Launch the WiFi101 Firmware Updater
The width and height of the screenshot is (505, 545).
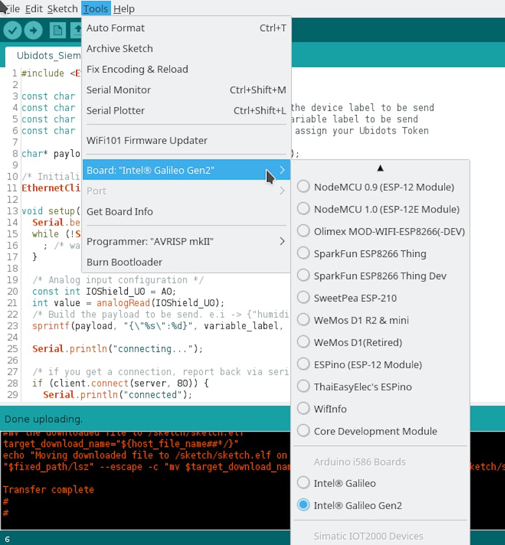186,140
